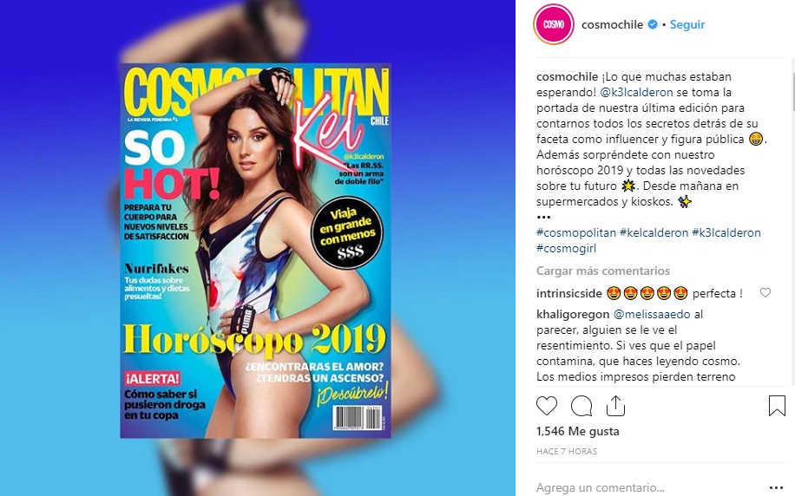Like intrinsicside's comment with the small heart
Viewport: 795px width, 496px height.
(x=765, y=292)
